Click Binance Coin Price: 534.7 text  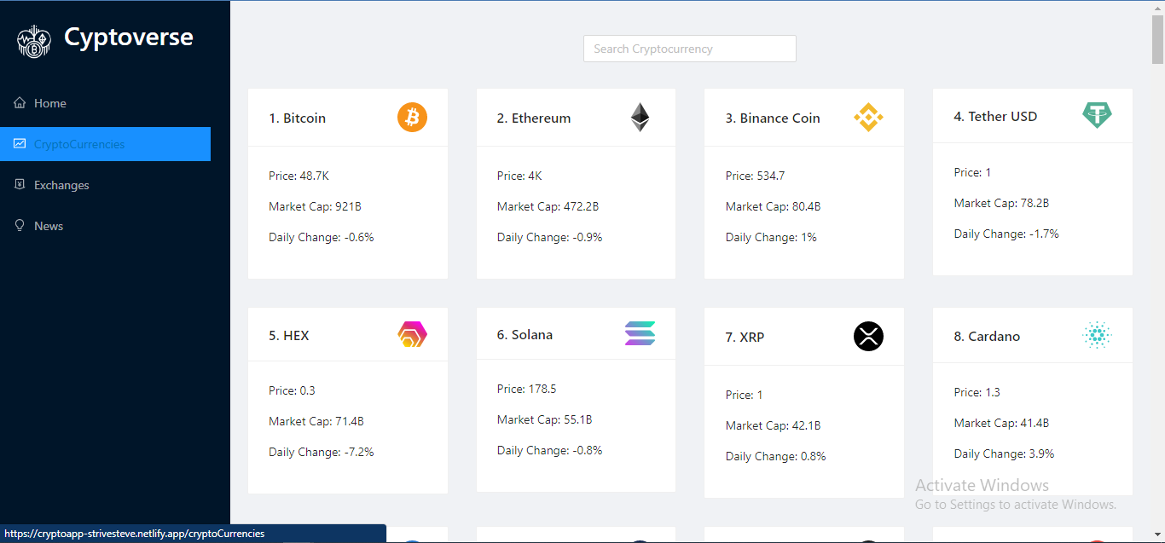click(755, 176)
